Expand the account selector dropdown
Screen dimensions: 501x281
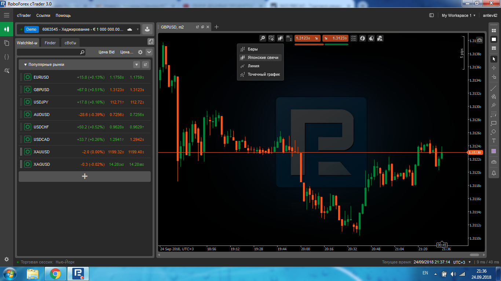[x=138, y=29]
